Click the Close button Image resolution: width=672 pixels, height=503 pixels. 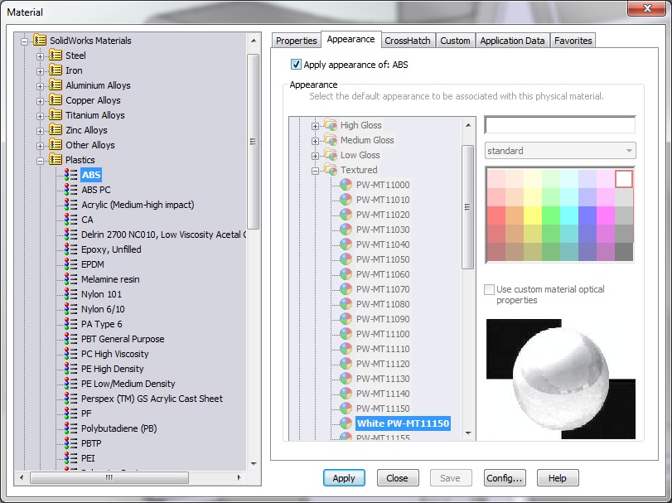[x=397, y=477]
